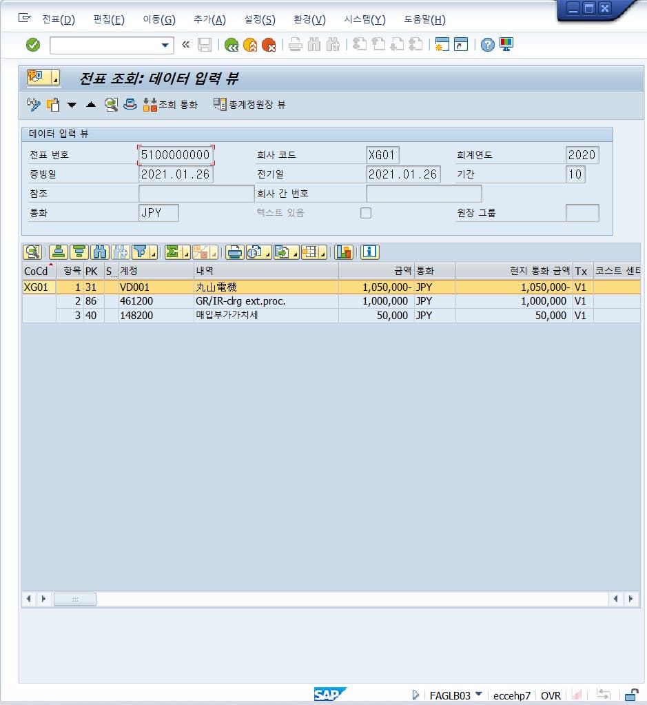This screenshot has height=705, width=647.
Task: Open the Total sigma dropdown arrow
Action: tap(186, 253)
